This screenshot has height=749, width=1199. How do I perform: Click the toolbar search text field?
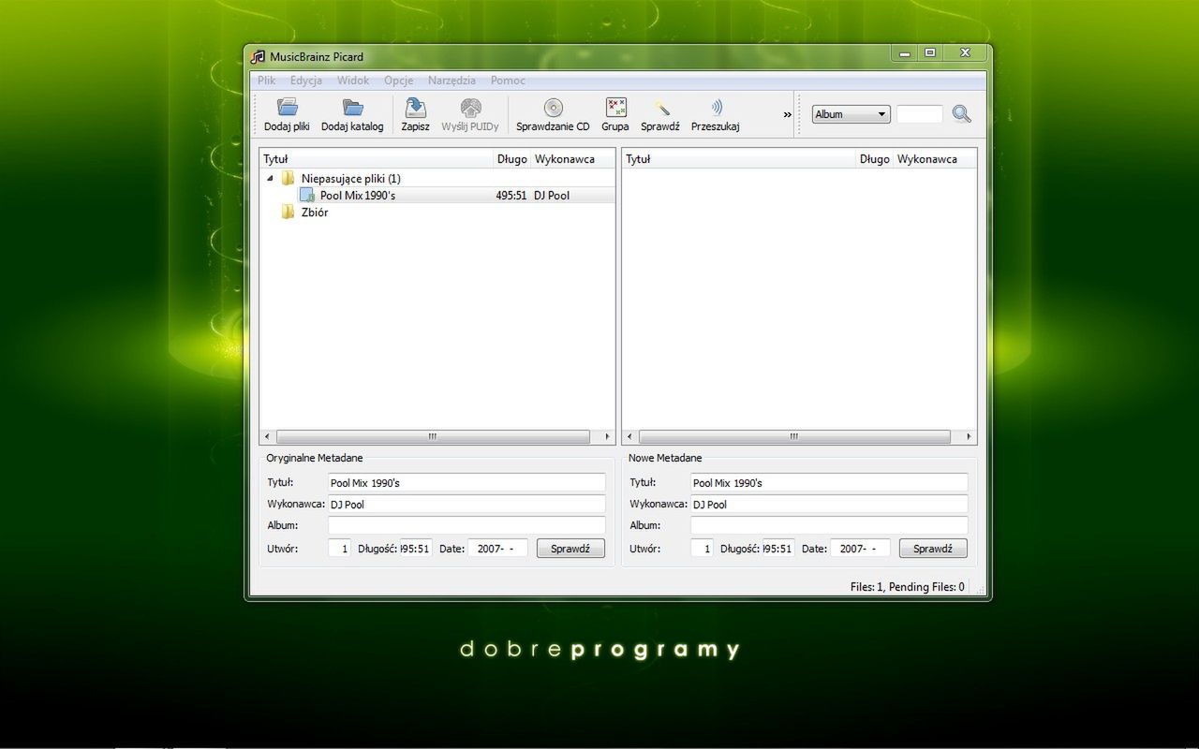coord(920,114)
